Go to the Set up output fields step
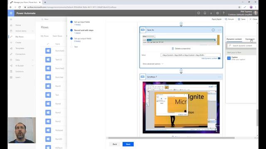266x149 pixels. pyautogui.click(x=83, y=38)
